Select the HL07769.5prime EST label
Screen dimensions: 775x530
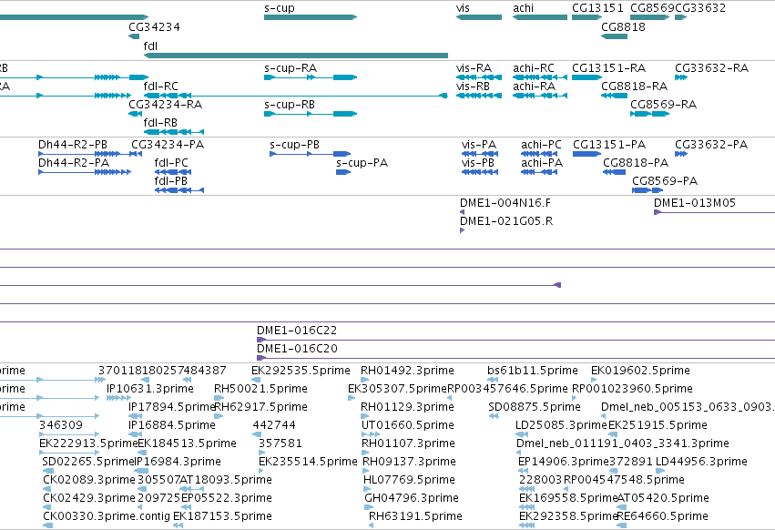(409, 480)
